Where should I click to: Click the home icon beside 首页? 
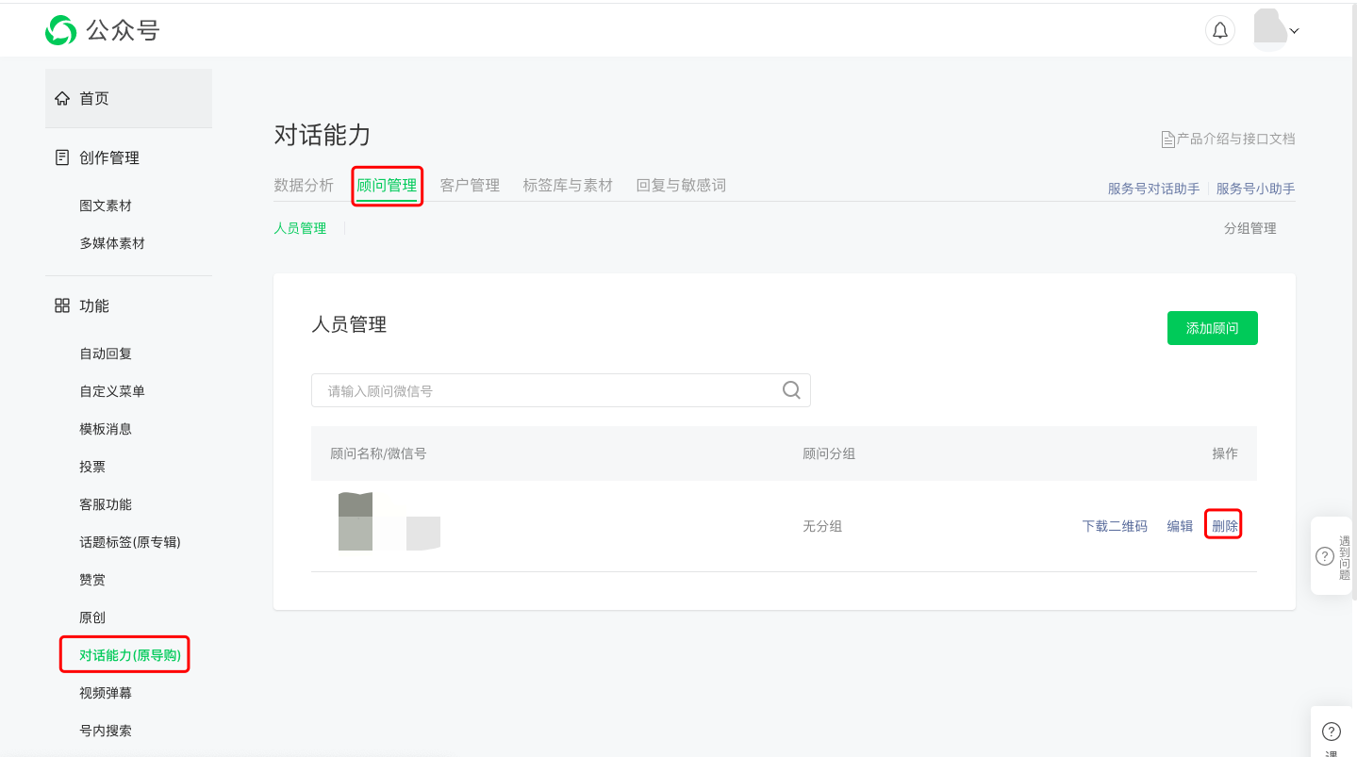tap(62, 97)
